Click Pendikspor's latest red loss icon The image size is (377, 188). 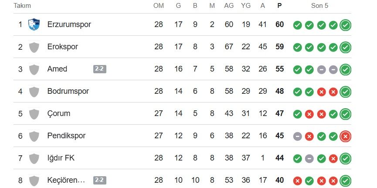point(346,136)
